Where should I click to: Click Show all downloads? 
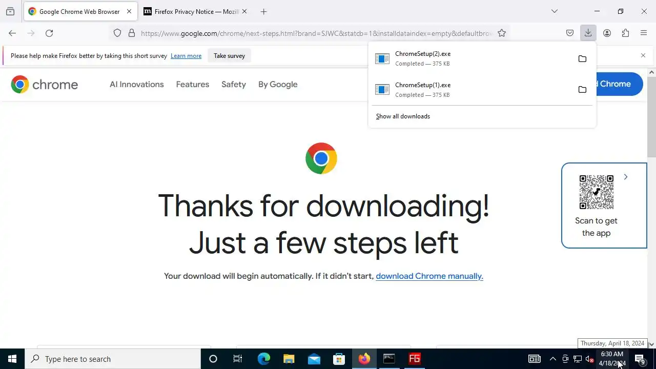point(403,116)
